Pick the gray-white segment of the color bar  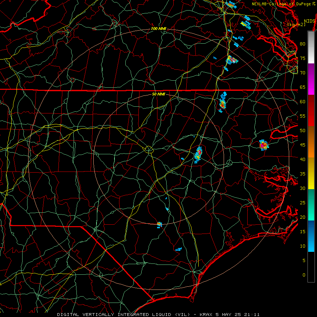(x=311, y=47)
